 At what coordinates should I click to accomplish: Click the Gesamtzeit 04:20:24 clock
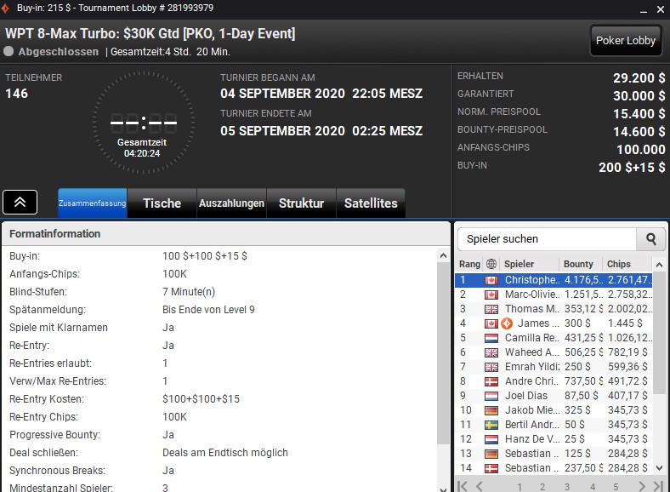[143, 123]
